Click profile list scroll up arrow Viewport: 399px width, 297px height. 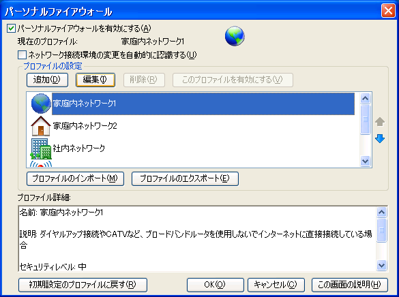click(x=365, y=98)
